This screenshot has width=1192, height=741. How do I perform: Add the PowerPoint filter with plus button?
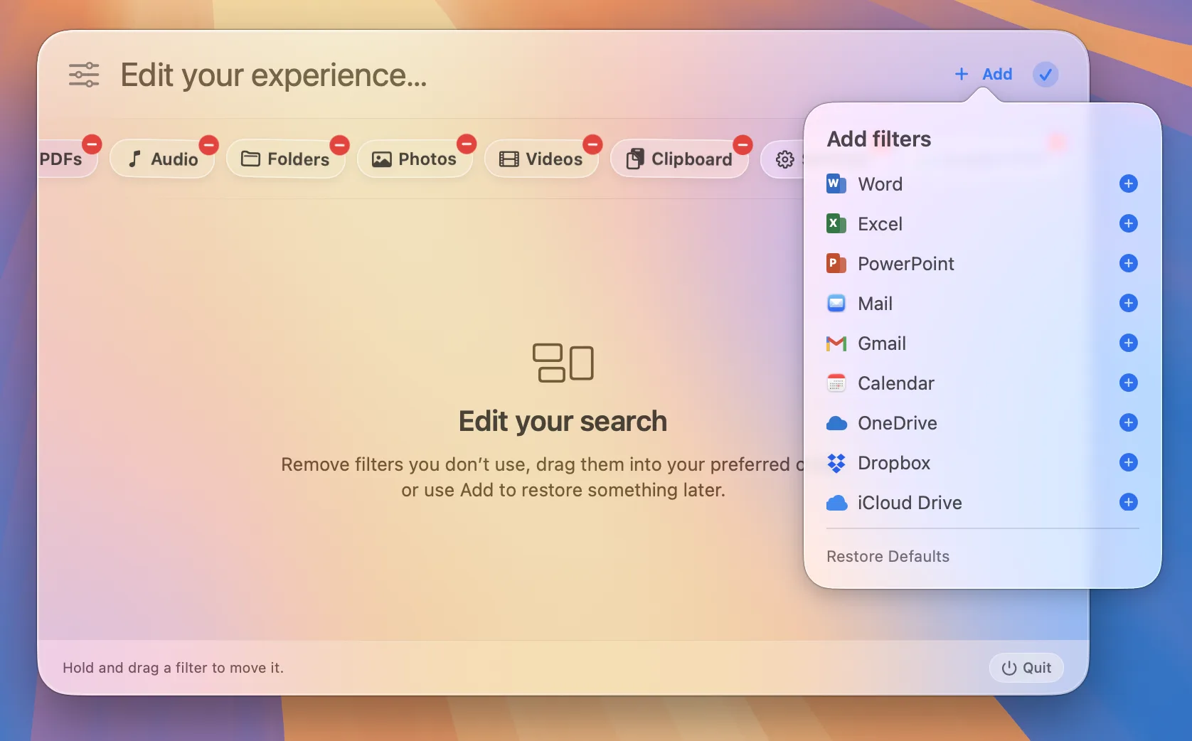(1128, 263)
